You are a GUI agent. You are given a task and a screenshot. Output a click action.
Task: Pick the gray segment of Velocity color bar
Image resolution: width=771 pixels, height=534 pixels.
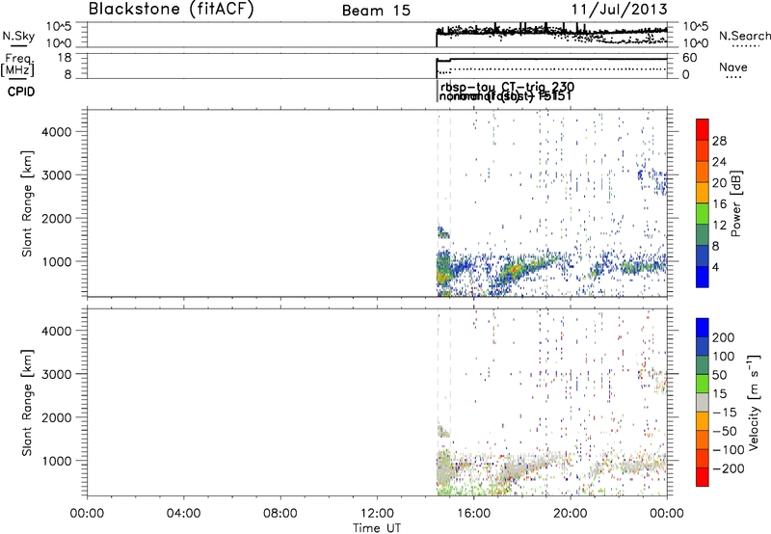[x=703, y=402]
